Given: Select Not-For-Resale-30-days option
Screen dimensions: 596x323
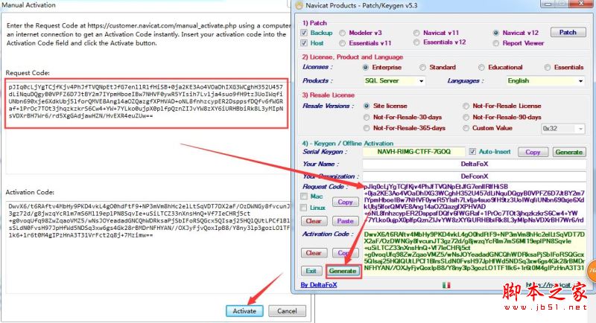Looking at the screenshot, I should point(367,118).
